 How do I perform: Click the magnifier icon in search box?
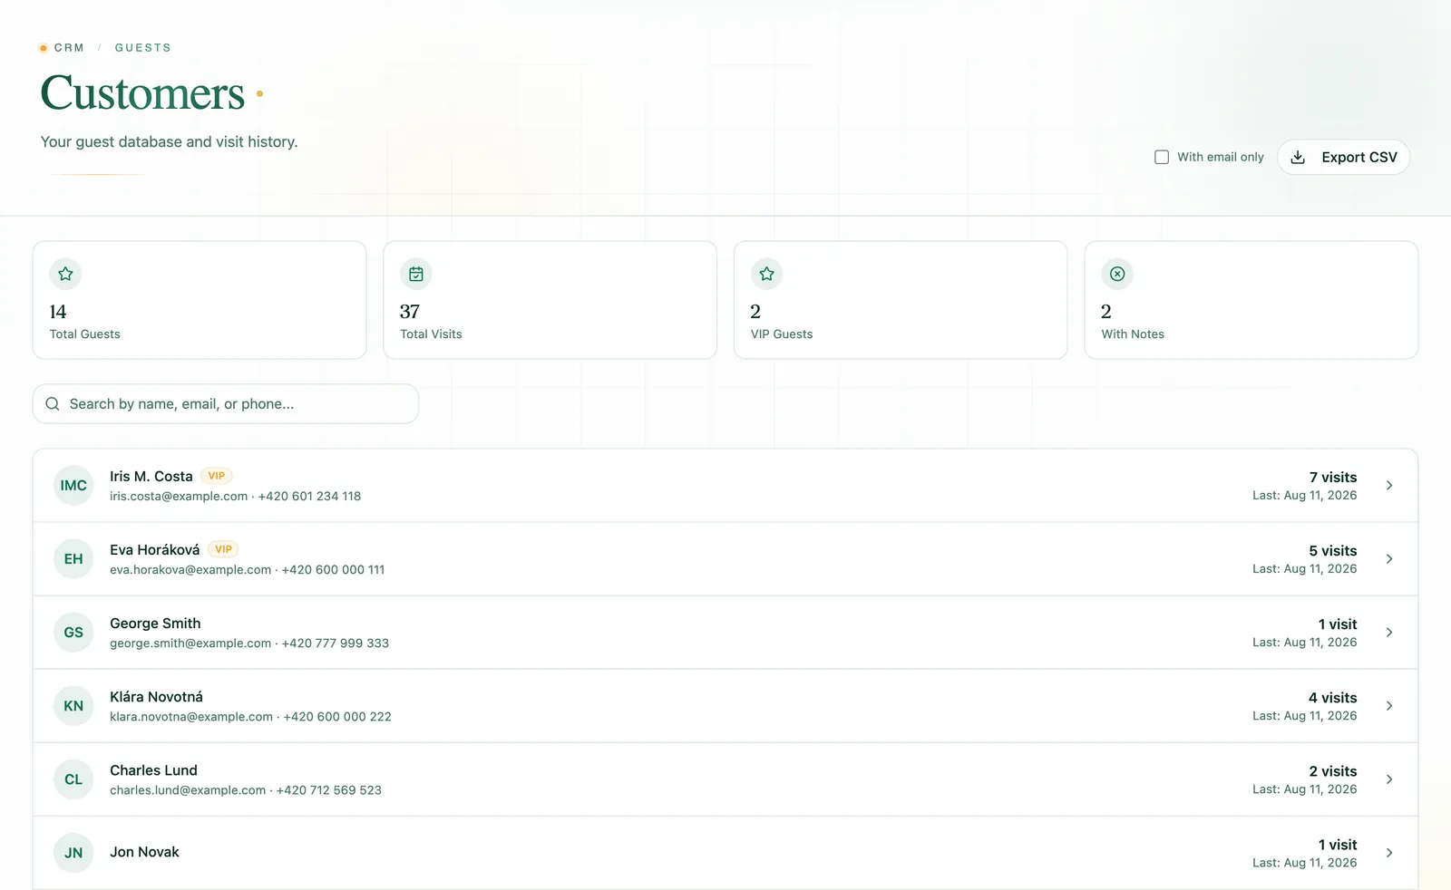click(53, 404)
